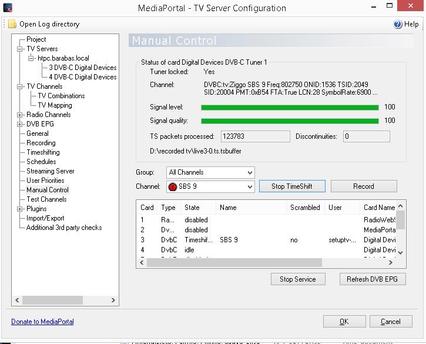426x344 pixels.
Task: Select 3 DVB-C Digital Devices card
Action: [83, 68]
